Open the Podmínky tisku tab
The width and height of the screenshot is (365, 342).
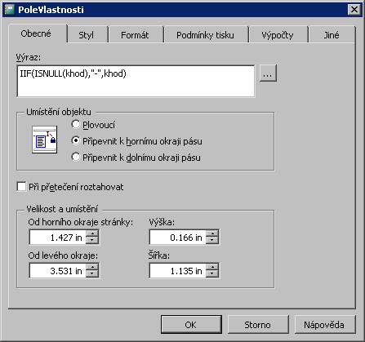pos(205,35)
